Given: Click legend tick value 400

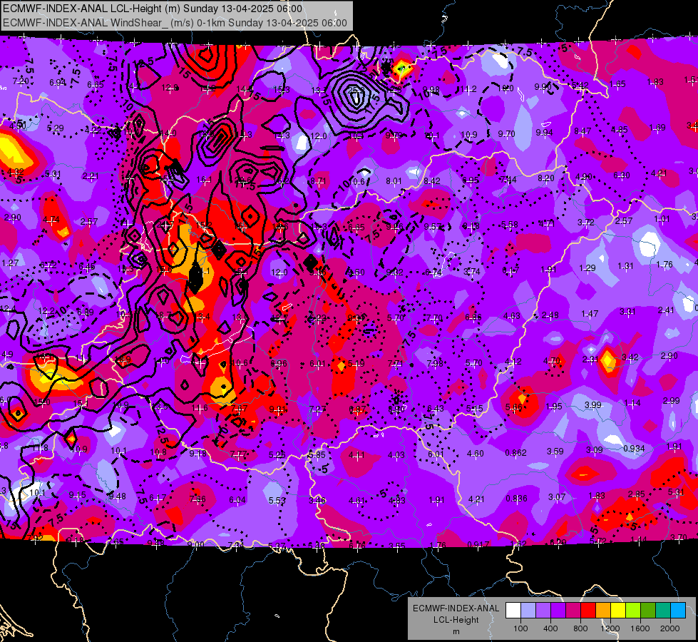Looking at the screenshot, I should click(550, 628).
